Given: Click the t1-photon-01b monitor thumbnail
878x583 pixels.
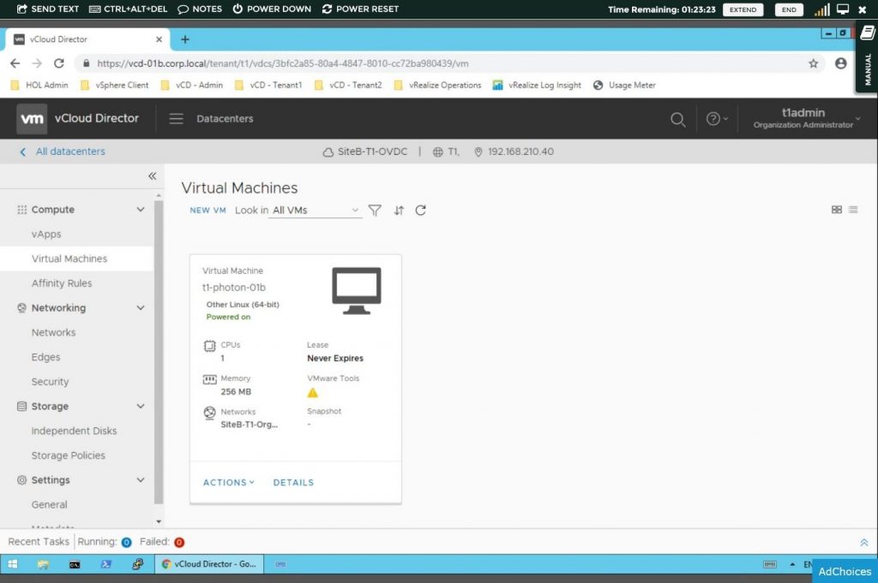Looking at the screenshot, I should [x=356, y=291].
